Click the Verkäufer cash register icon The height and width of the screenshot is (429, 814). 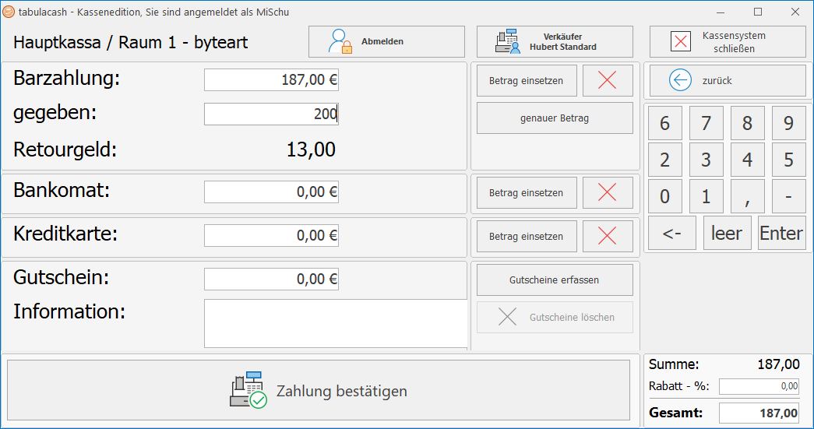(508, 41)
